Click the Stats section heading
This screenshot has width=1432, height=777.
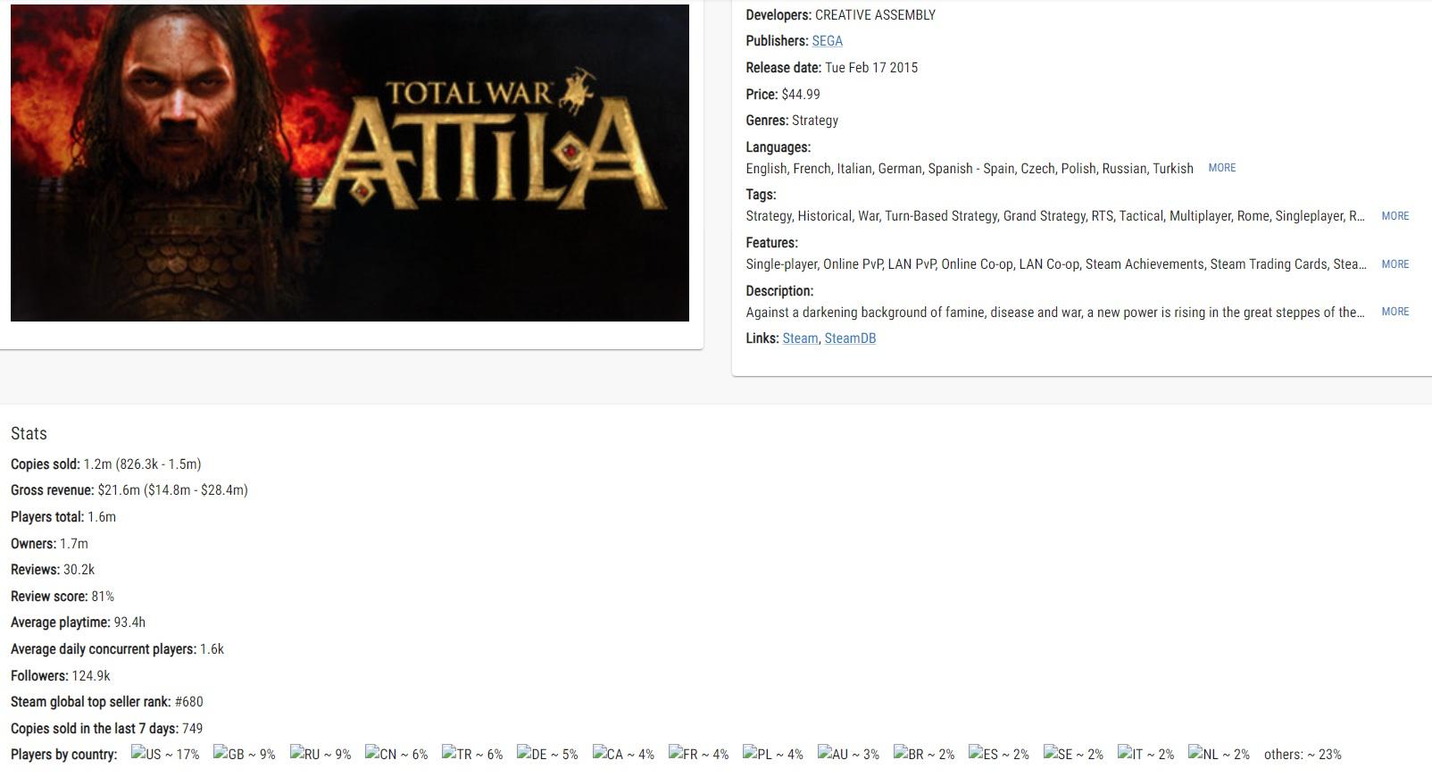point(29,434)
